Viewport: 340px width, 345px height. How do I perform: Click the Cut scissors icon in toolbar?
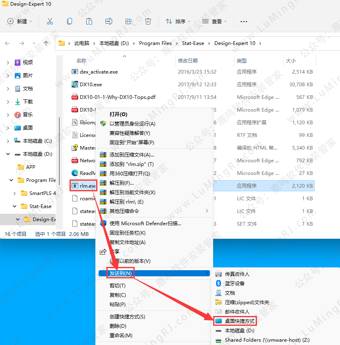50,21
